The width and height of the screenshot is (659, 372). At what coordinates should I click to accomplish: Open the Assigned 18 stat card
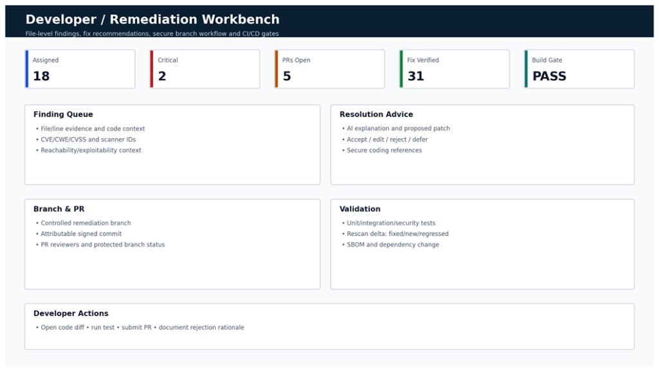pos(80,69)
